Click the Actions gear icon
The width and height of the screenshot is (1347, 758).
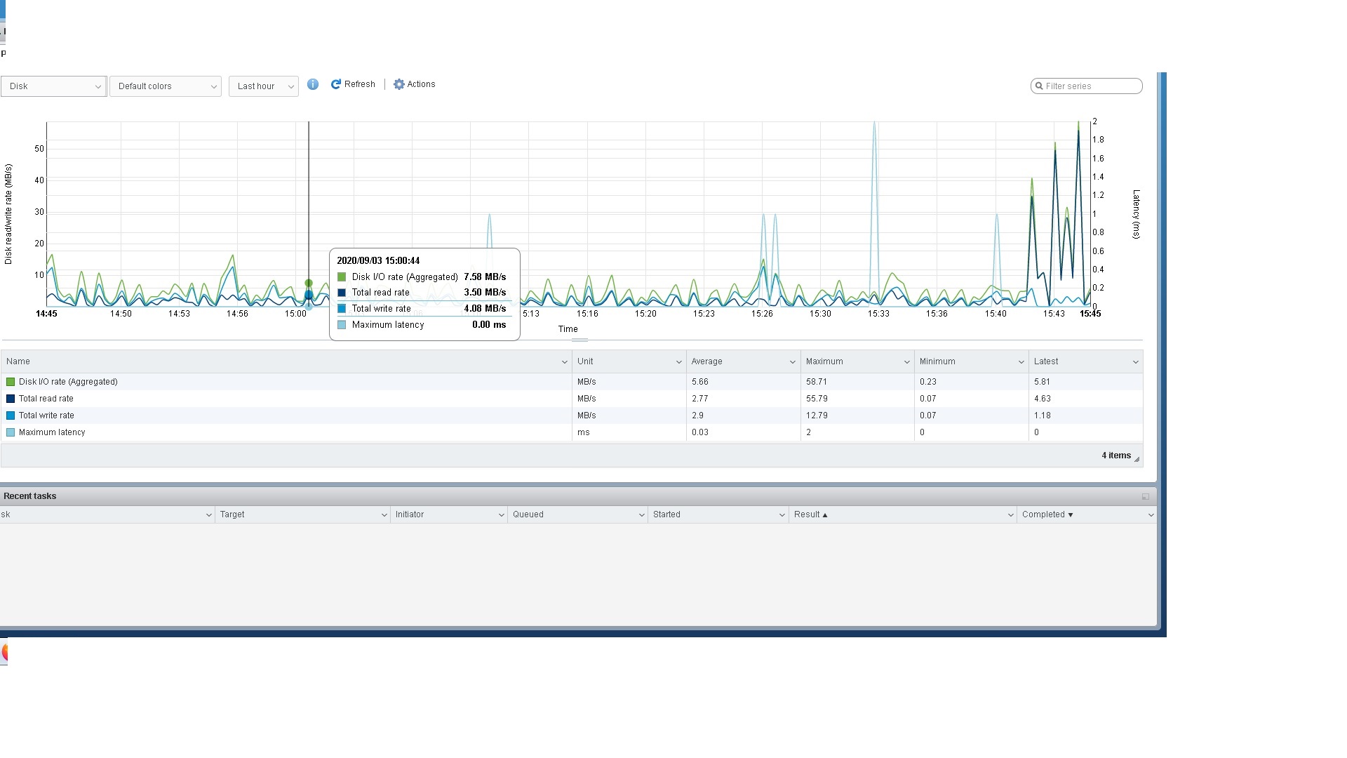(x=399, y=84)
